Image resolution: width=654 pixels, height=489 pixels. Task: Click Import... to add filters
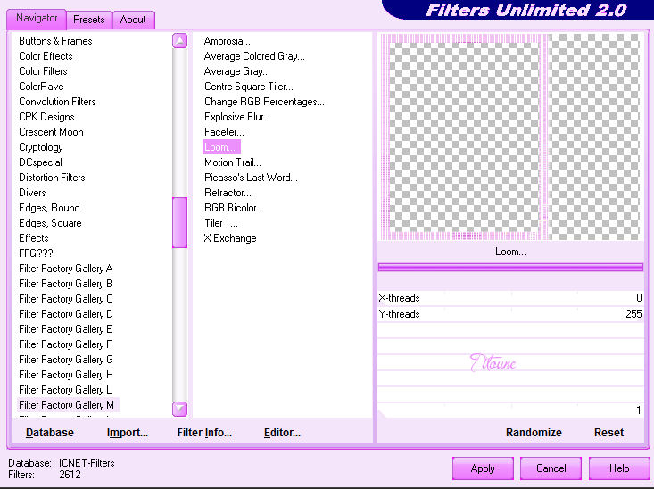click(x=128, y=433)
